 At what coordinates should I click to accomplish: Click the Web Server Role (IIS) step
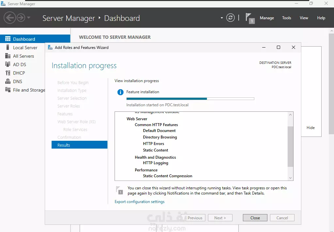click(76, 122)
